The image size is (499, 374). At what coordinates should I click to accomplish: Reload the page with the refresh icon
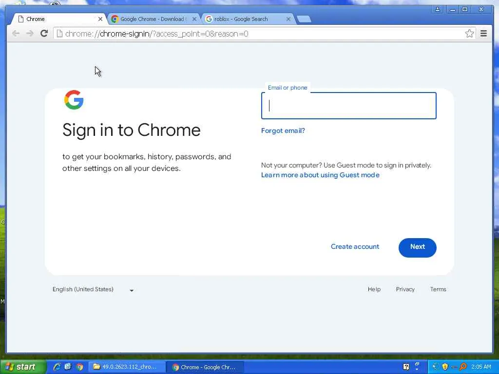(44, 33)
